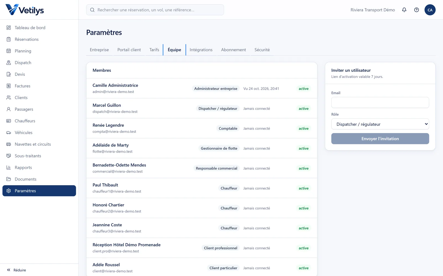The height and width of the screenshot is (276, 443).
Task: Click the Envoyer l'invitation button
Action: pos(380,139)
